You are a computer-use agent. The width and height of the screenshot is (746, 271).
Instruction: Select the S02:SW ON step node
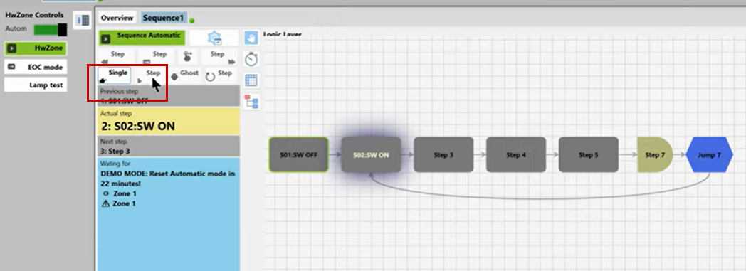(371, 155)
